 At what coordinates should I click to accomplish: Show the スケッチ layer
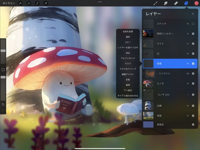coord(193,24)
